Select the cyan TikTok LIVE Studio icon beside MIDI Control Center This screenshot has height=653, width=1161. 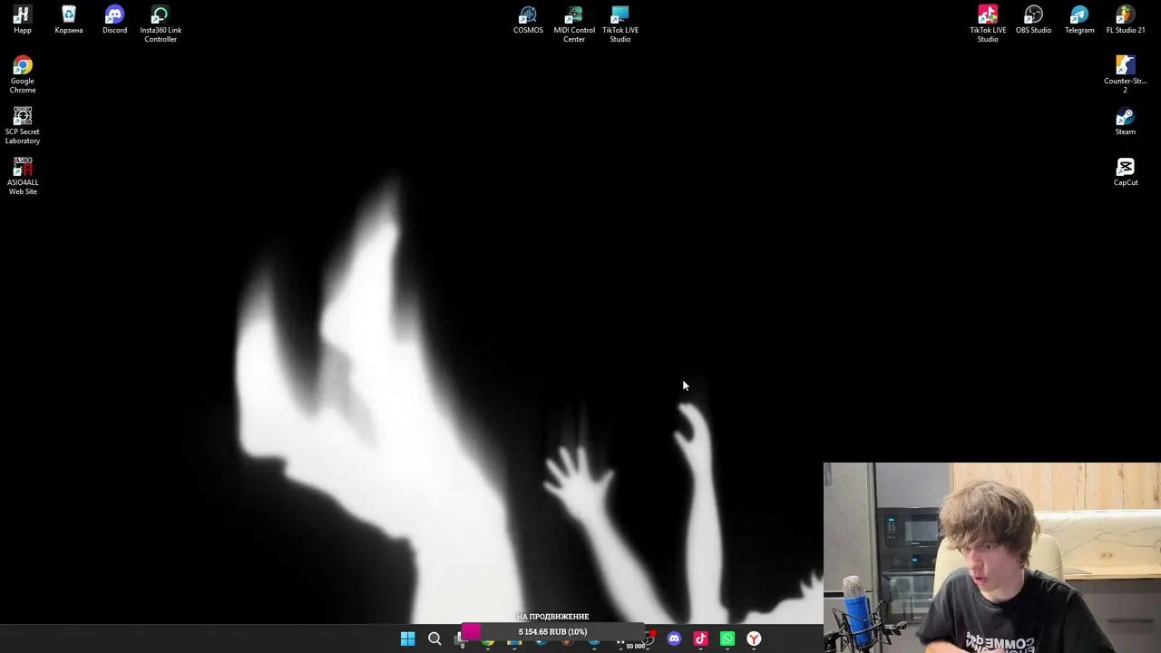pos(620,24)
